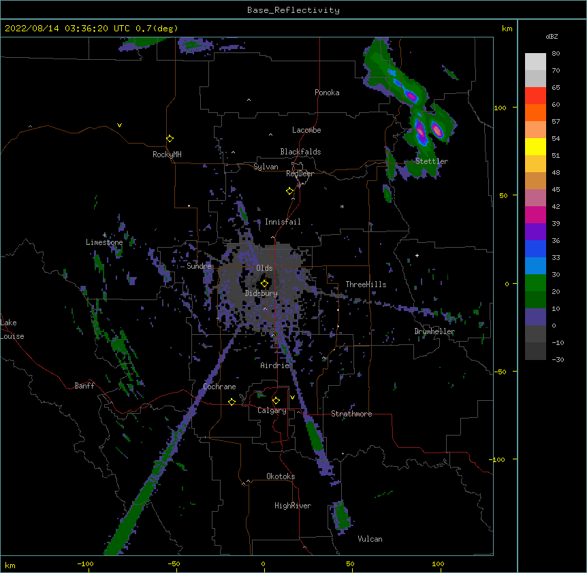Pick the purple 36-39 dBZ legend swatch
The width and height of the screenshot is (587, 573).
[535, 232]
